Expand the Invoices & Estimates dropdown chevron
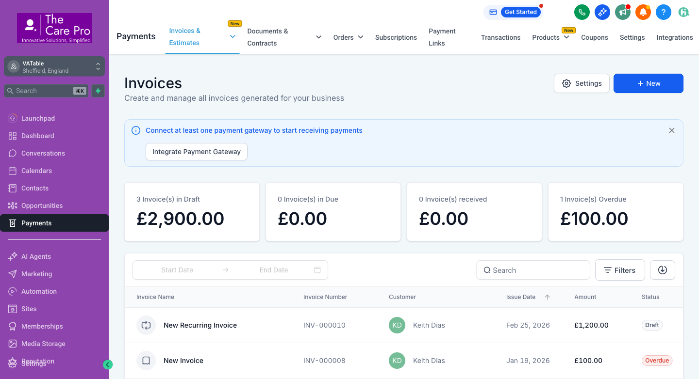This screenshot has width=699, height=379. (233, 37)
